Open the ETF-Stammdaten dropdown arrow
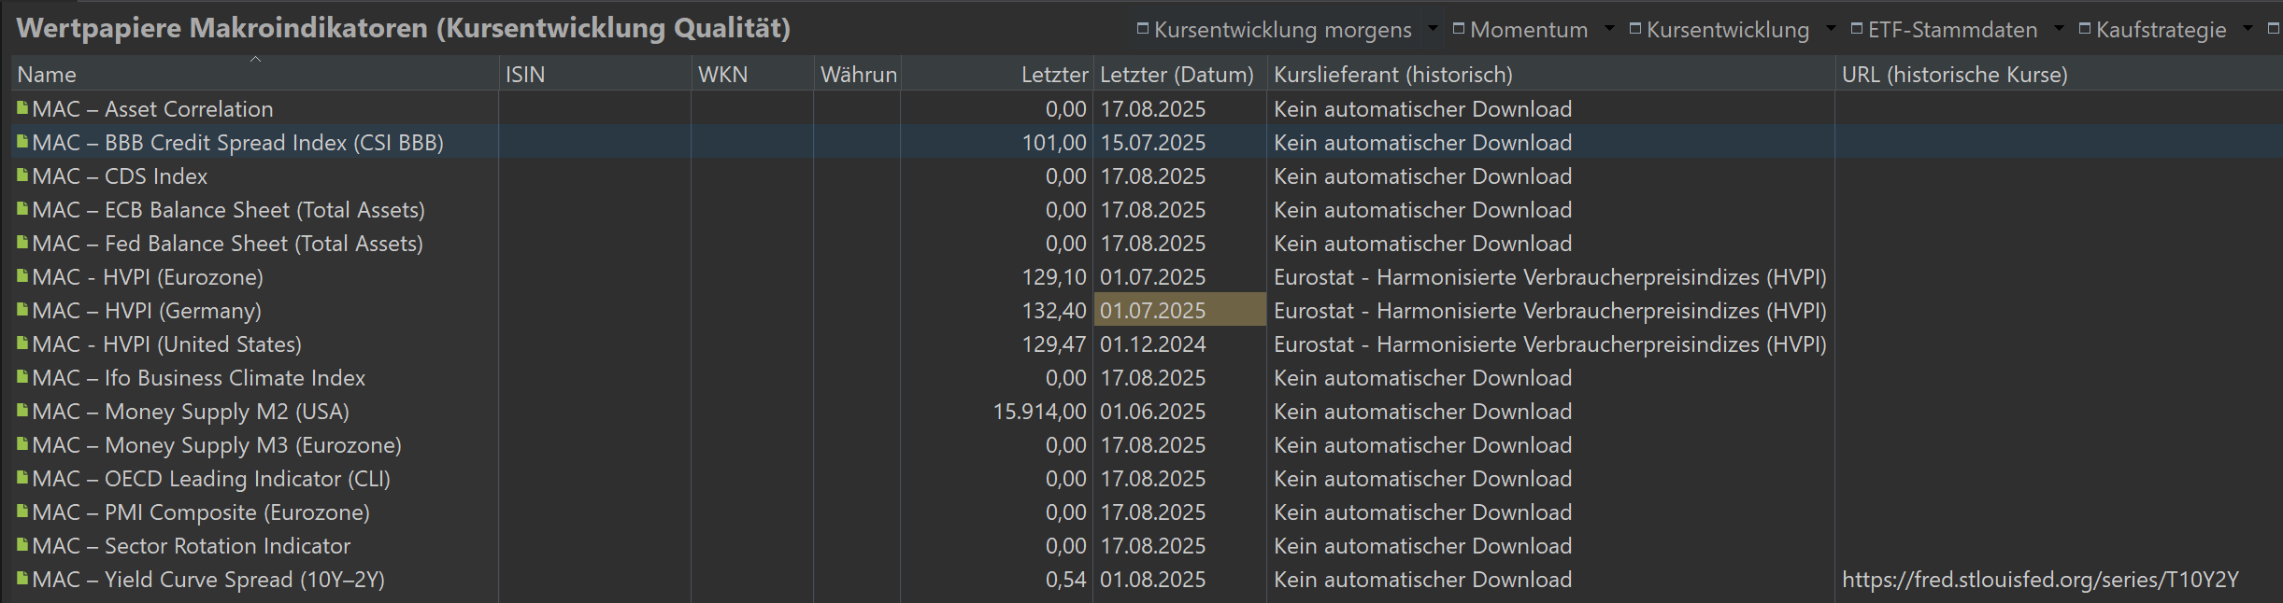The width and height of the screenshot is (2283, 603). [2058, 29]
